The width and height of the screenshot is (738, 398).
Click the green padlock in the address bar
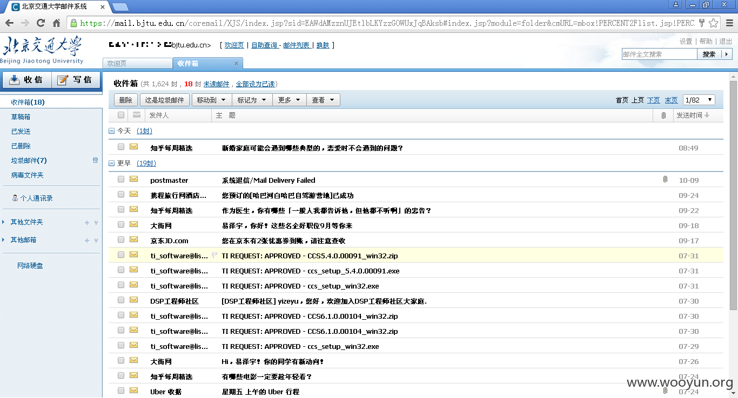pos(73,23)
